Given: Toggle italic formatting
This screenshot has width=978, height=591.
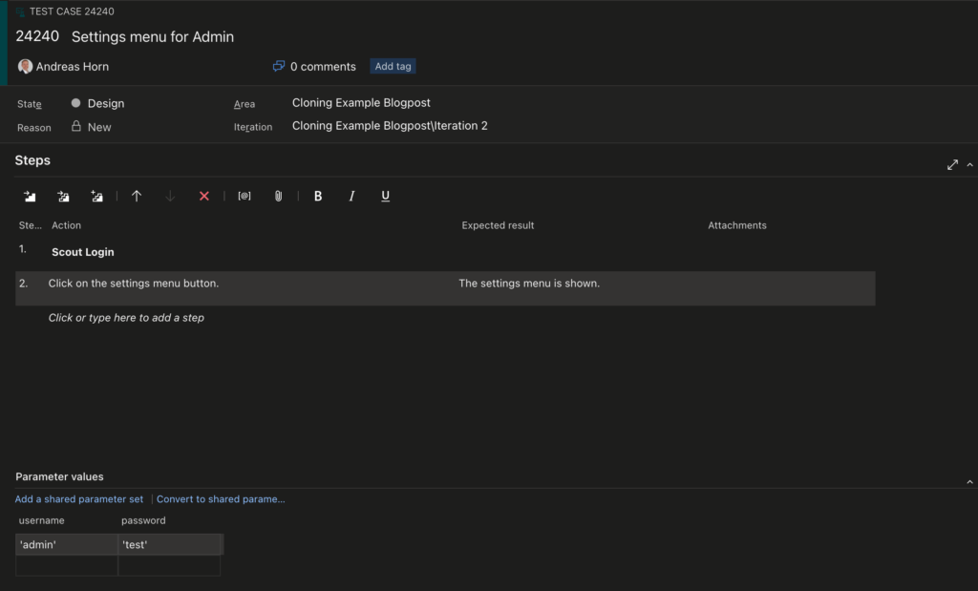Looking at the screenshot, I should [351, 196].
